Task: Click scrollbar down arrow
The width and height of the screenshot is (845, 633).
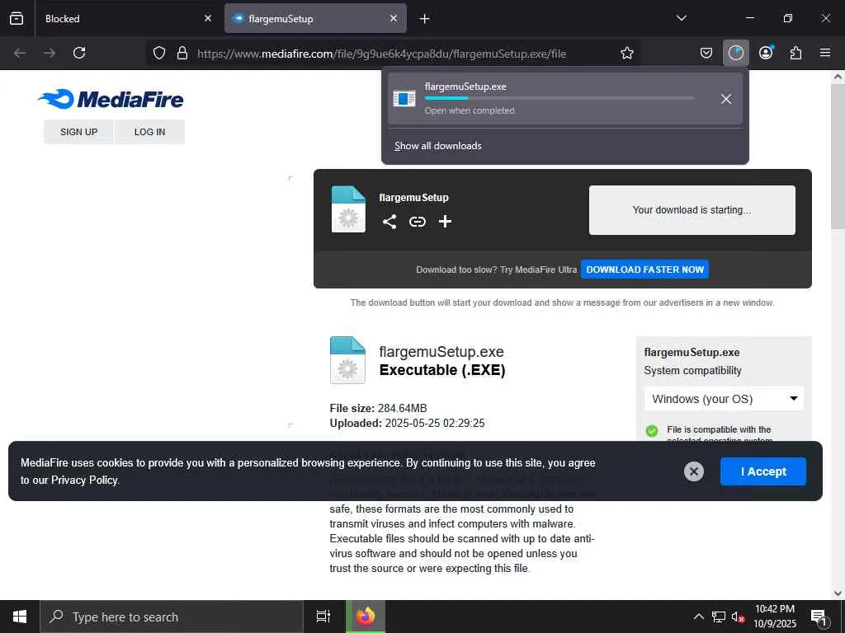Action: [x=838, y=593]
